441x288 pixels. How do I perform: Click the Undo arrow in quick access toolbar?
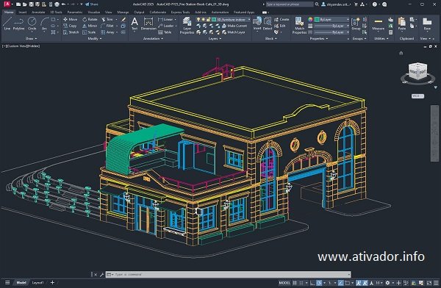click(x=64, y=4)
